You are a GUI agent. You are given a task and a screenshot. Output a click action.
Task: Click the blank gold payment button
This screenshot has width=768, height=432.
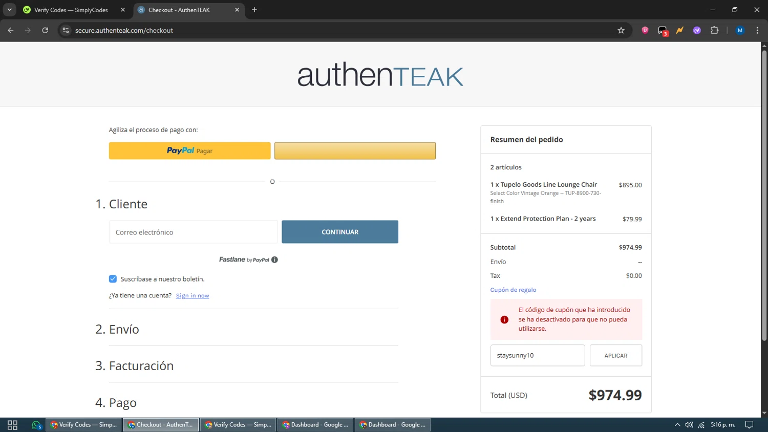(355, 150)
